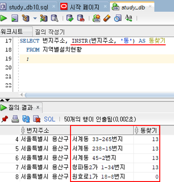Viewport: 174px width, 182px height.
Task: Click the scroll-left arrow of the editor scrollbar
Action: click(x=22, y=95)
